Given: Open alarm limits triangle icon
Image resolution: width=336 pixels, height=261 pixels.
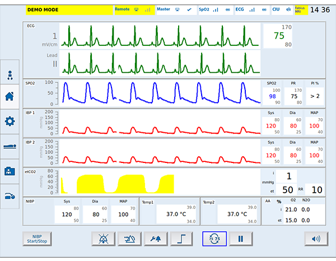Looking at the screenshot, I should [129, 239].
